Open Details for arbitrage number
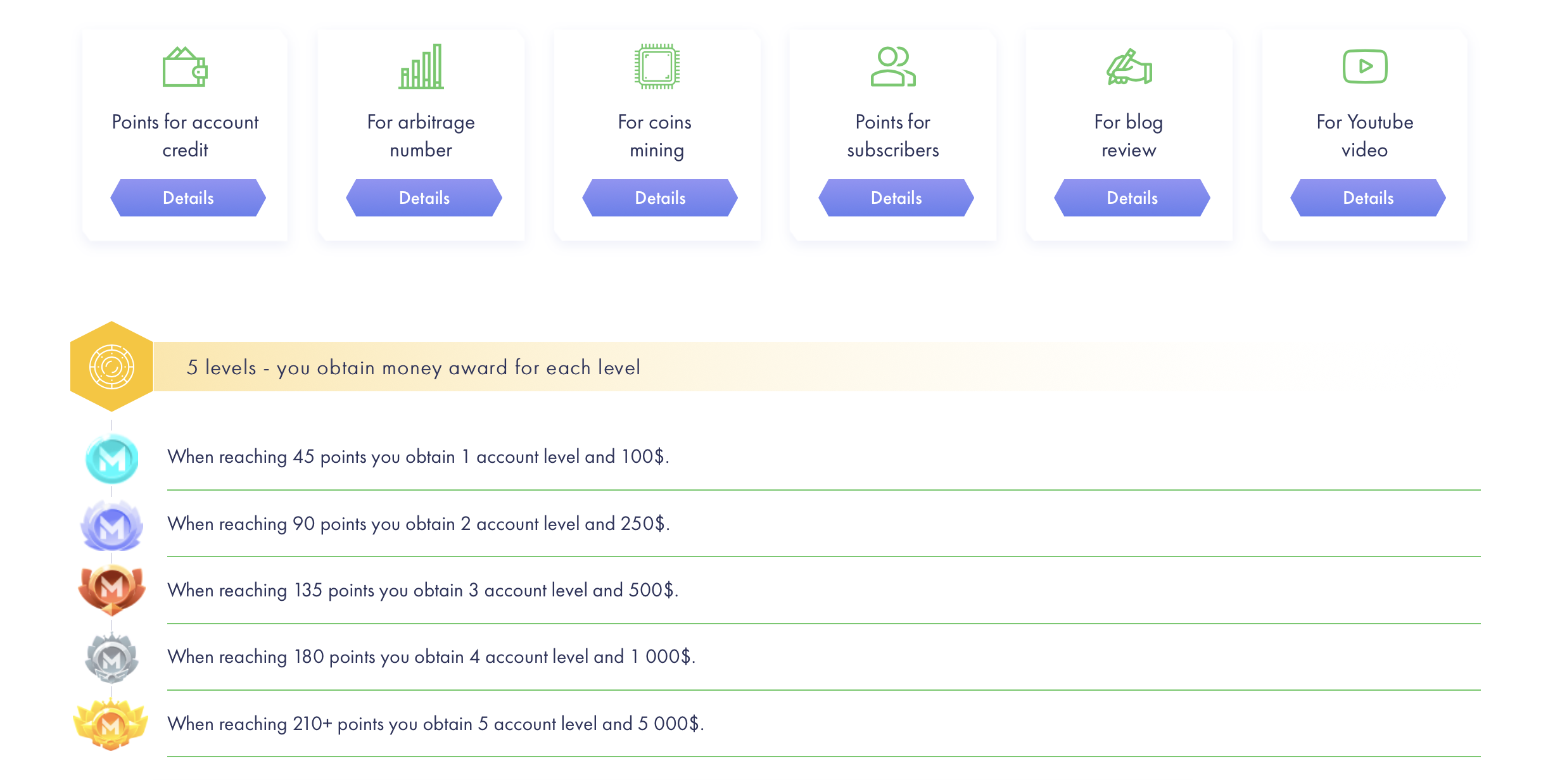1567x780 pixels. [x=424, y=198]
